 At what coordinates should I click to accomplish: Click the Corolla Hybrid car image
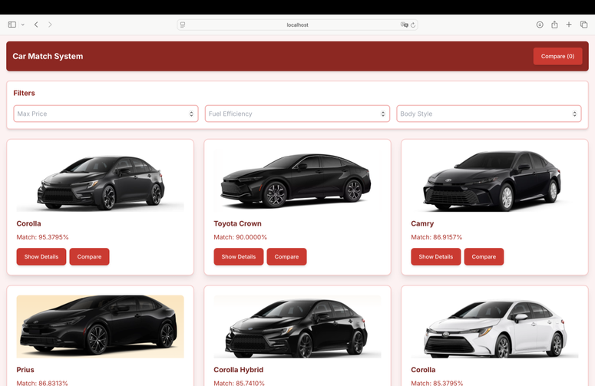click(297, 326)
